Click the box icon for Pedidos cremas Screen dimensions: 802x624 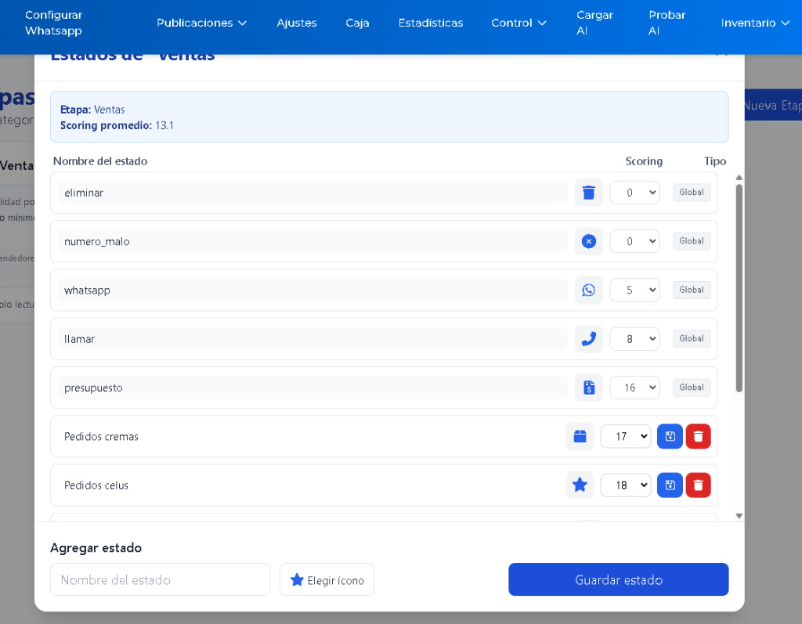pyautogui.click(x=580, y=437)
